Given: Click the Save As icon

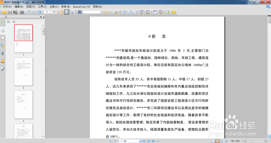Looking at the screenshot, I should [x=15, y=12].
